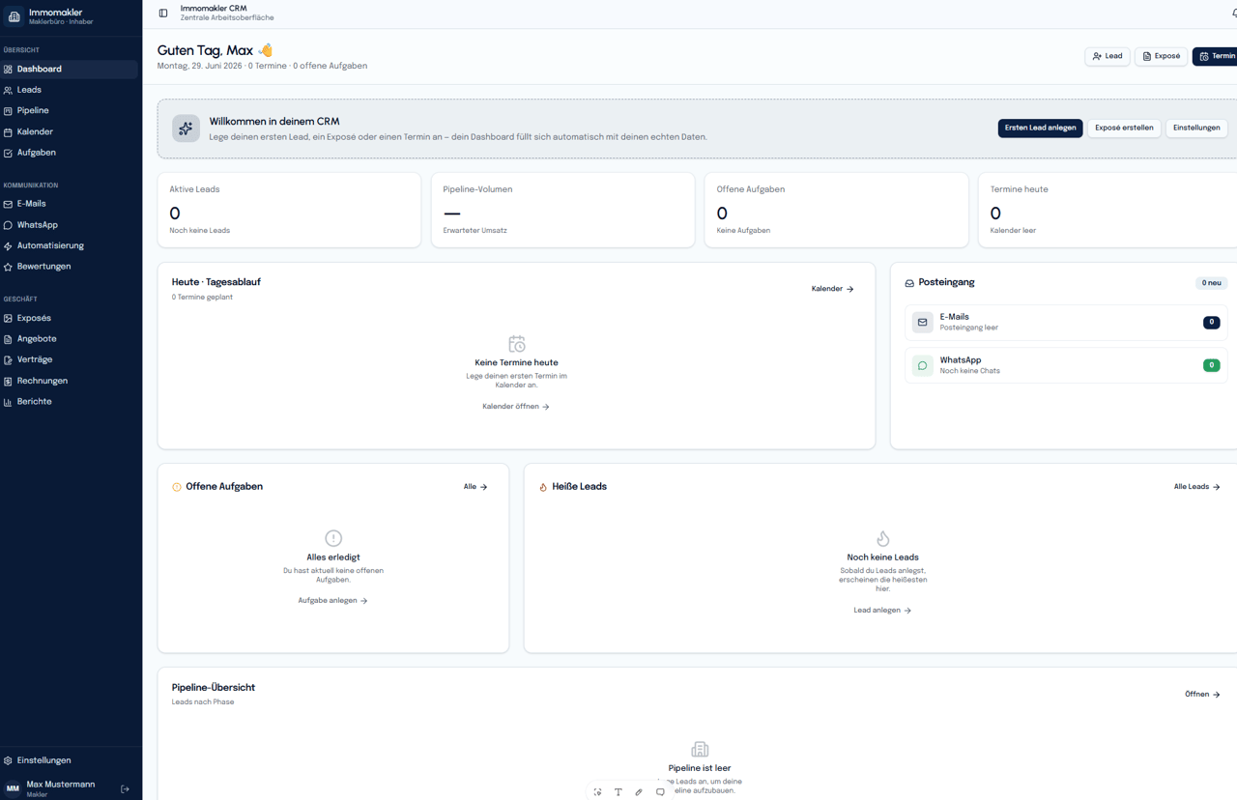Click Öffnen link in Pipeline-Übersicht

coord(1202,695)
